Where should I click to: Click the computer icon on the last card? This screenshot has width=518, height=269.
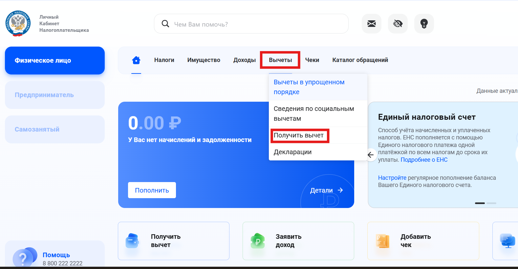(507, 241)
